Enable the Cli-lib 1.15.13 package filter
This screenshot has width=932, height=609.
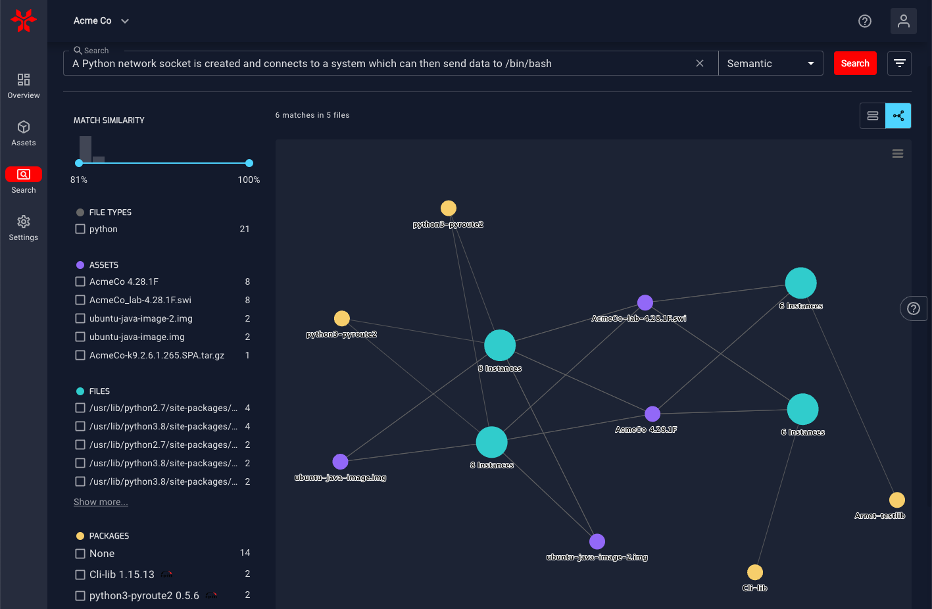(x=80, y=573)
